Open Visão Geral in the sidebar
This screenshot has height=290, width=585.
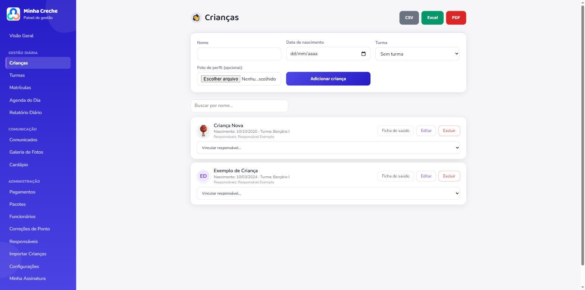(x=21, y=36)
